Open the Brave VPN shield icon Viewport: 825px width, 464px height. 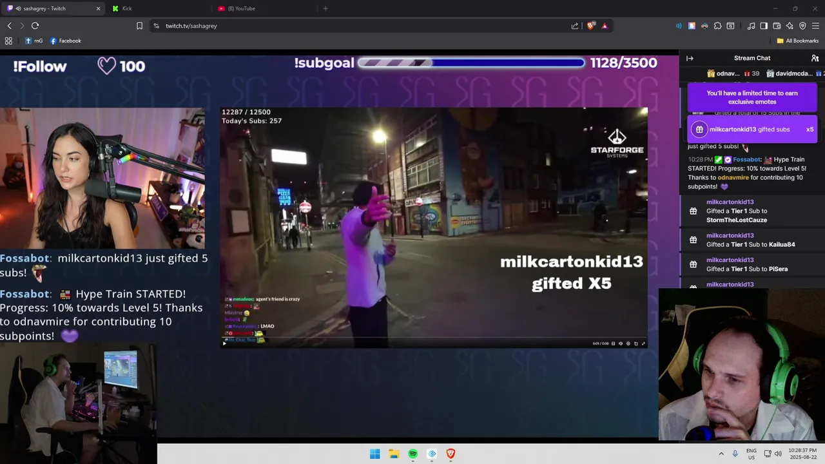[802, 26]
